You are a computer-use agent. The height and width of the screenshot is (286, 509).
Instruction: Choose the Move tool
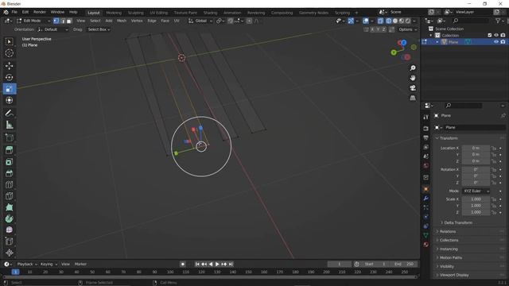(9, 65)
